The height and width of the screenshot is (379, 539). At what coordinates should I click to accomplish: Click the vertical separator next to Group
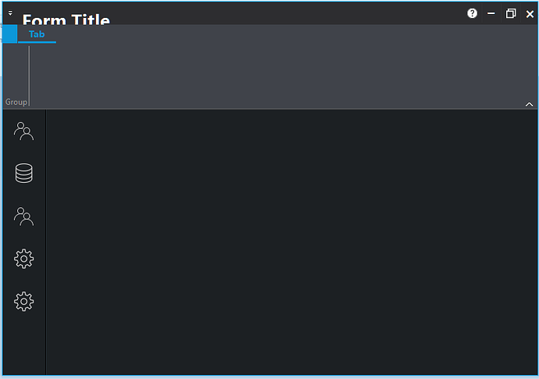[29, 76]
